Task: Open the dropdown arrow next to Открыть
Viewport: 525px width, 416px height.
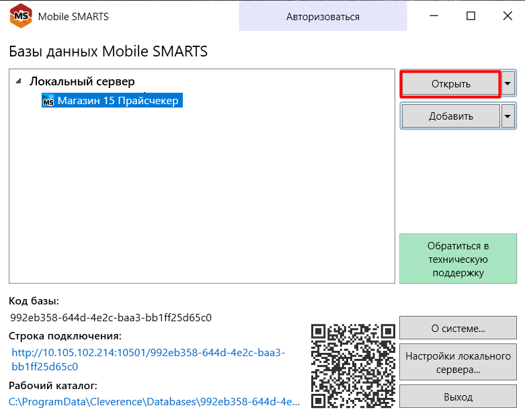Action: pos(508,83)
